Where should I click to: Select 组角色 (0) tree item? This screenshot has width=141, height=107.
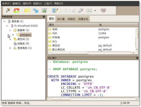(23, 44)
